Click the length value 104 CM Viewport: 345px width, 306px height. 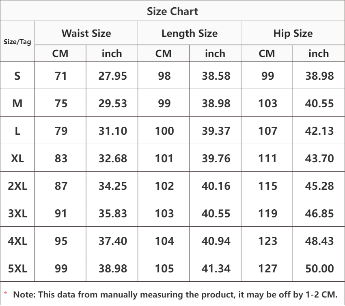click(x=164, y=241)
